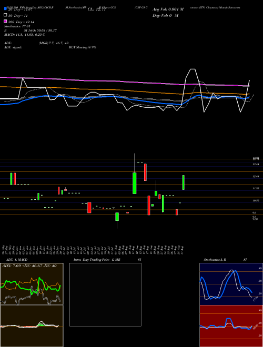
Task: Click the 'BUY Slowing @ 9%' signal text
Action: pyautogui.click(x=83, y=47)
